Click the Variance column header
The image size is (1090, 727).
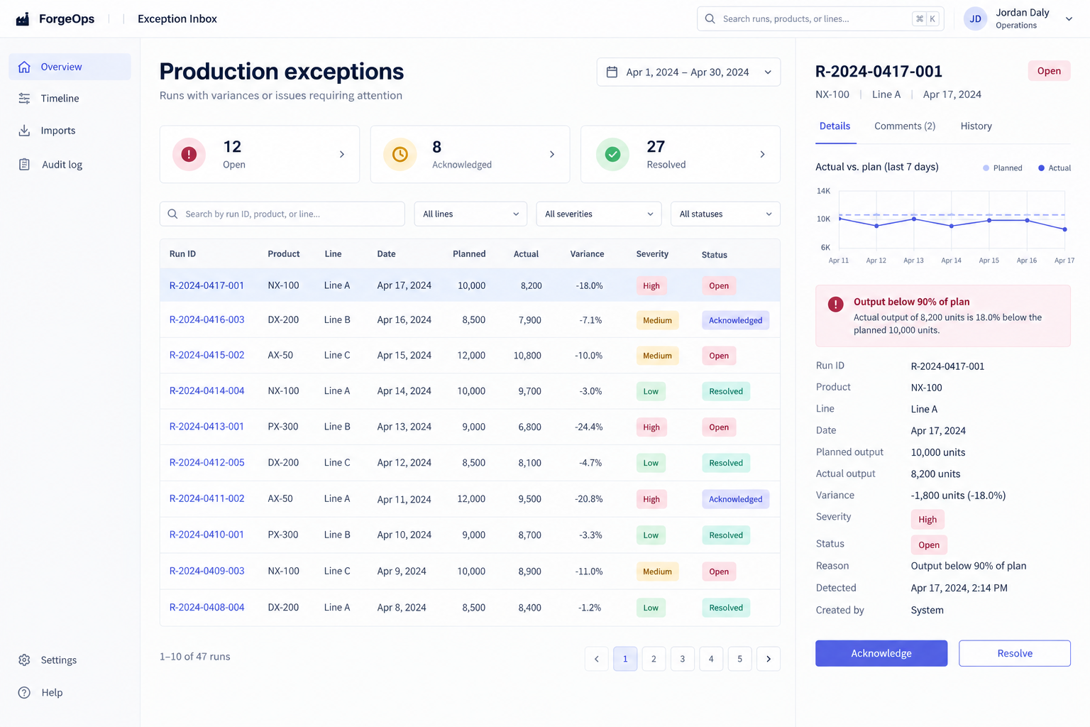[587, 254]
